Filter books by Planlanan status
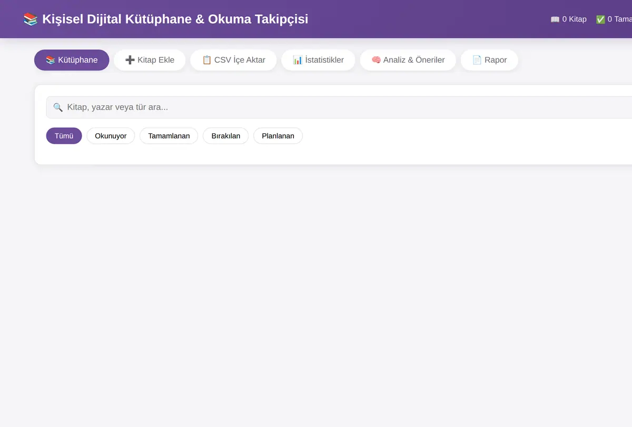The image size is (632, 427). [278, 136]
